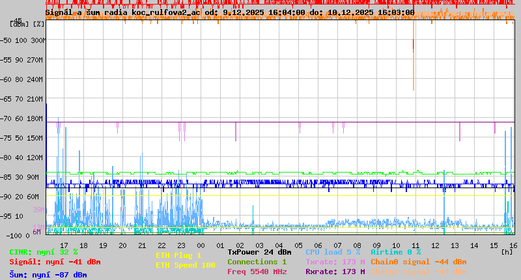Click hour '12' on the time axis
Image resolution: width=521 pixels, height=280 pixels.
coord(435,245)
